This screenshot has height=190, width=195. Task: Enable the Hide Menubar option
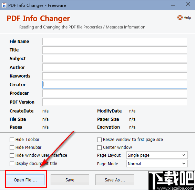pyautogui.click(x=12, y=147)
